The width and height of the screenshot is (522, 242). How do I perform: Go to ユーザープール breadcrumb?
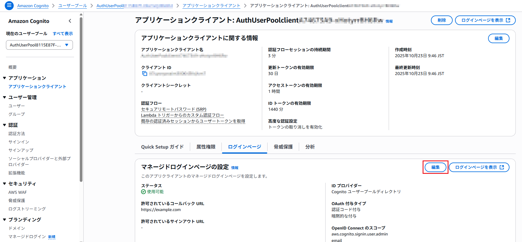click(73, 6)
